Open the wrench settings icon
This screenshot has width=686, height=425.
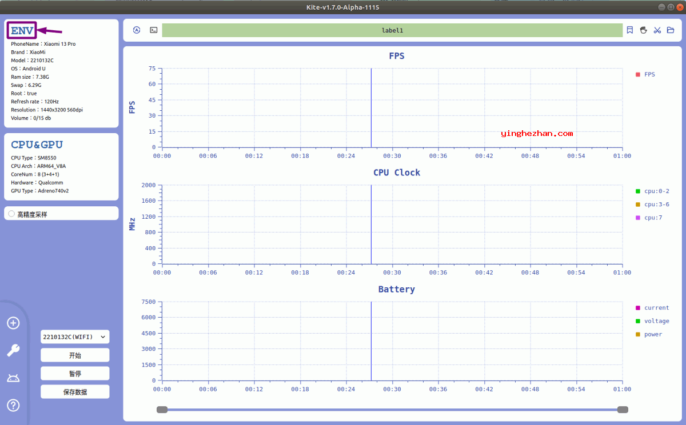point(13,351)
